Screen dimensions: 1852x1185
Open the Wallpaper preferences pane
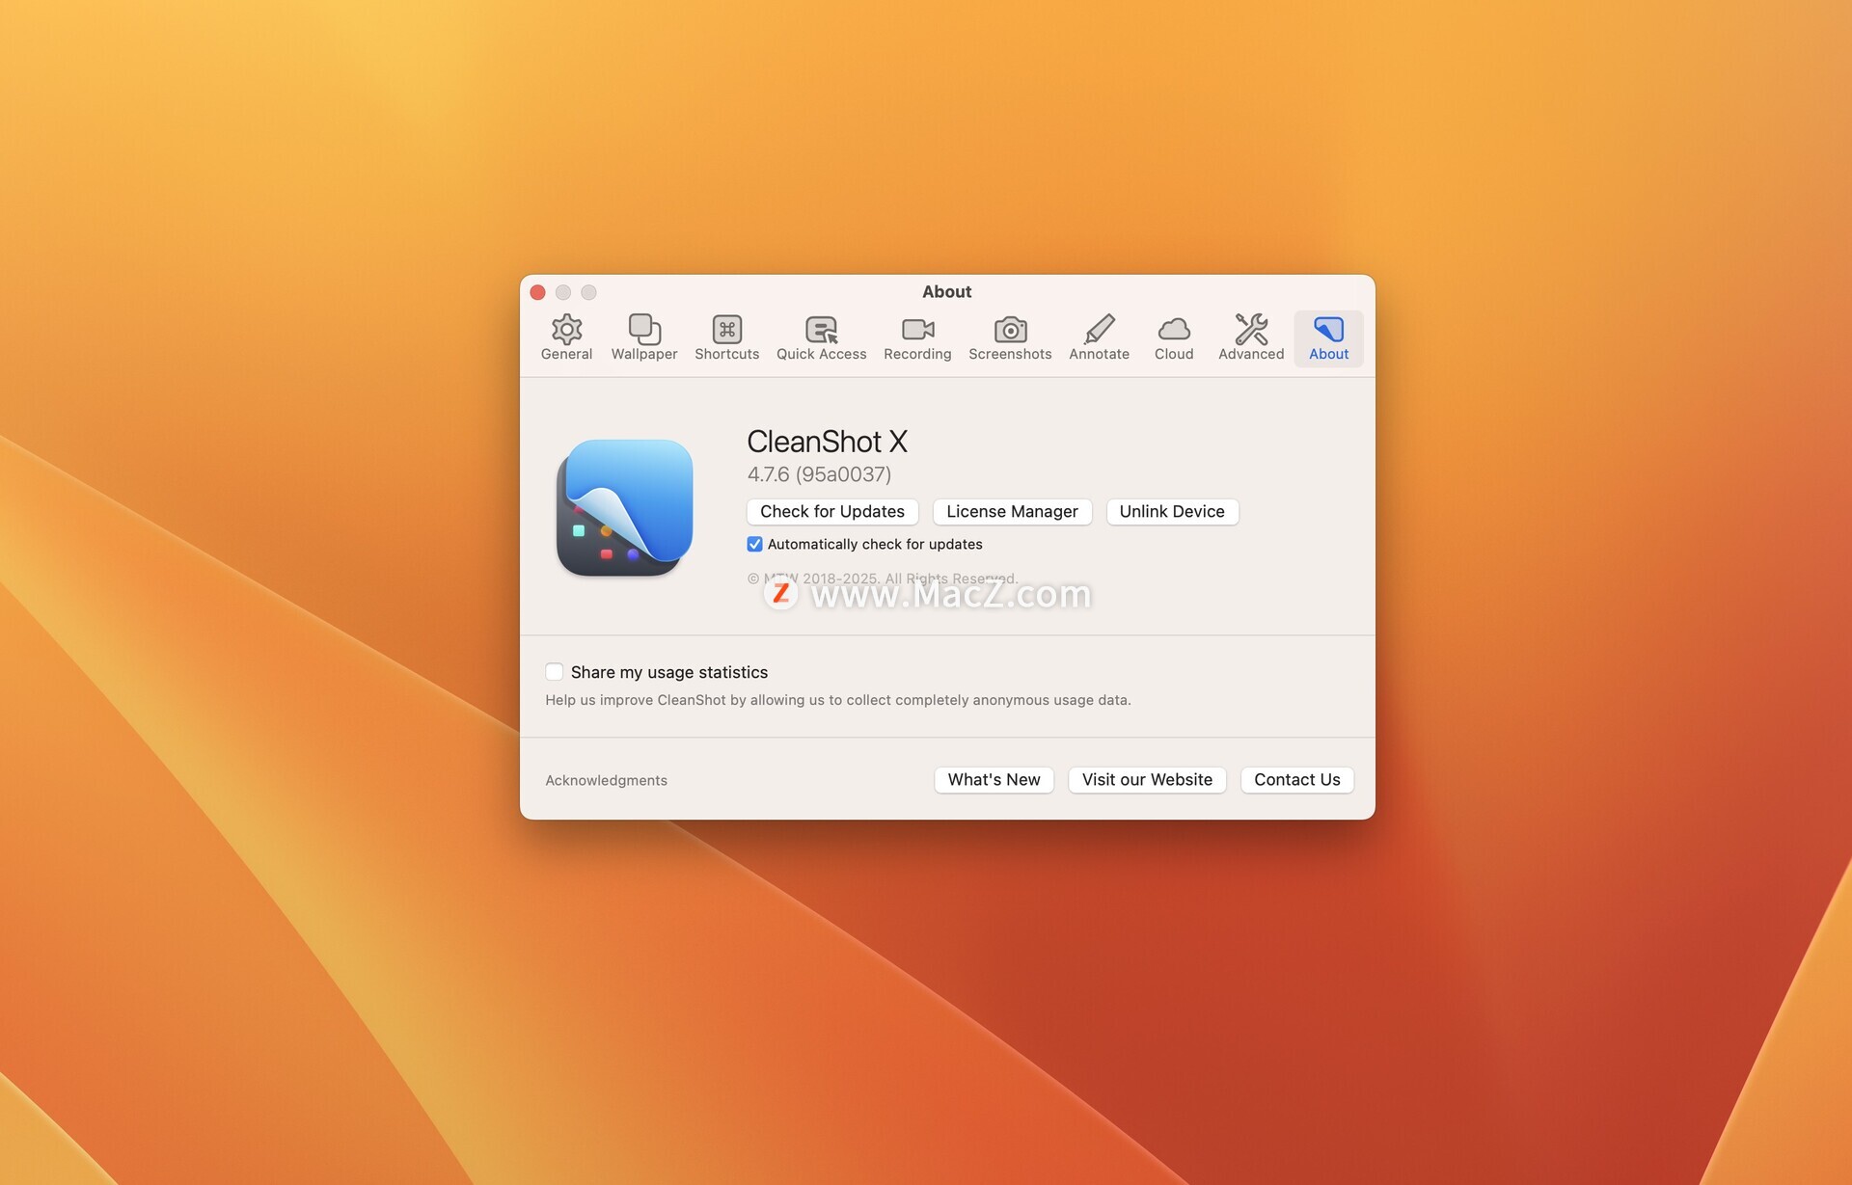click(x=644, y=337)
